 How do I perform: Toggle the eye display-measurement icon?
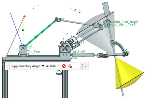click(70, 66)
